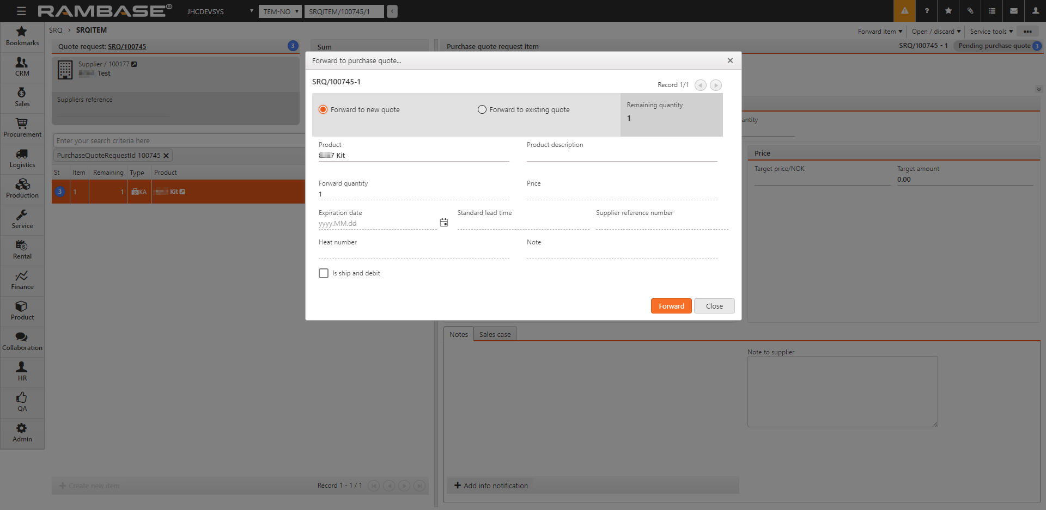Expand the Service tools dropdown
The height and width of the screenshot is (510, 1046).
[x=991, y=32]
